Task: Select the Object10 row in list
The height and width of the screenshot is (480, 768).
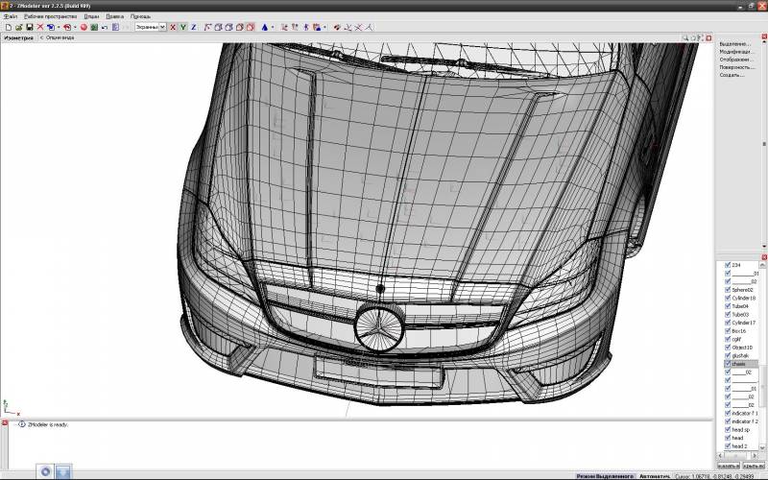Action: 741,348
